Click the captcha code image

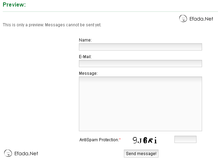pyautogui.click(x=145, y=140)
